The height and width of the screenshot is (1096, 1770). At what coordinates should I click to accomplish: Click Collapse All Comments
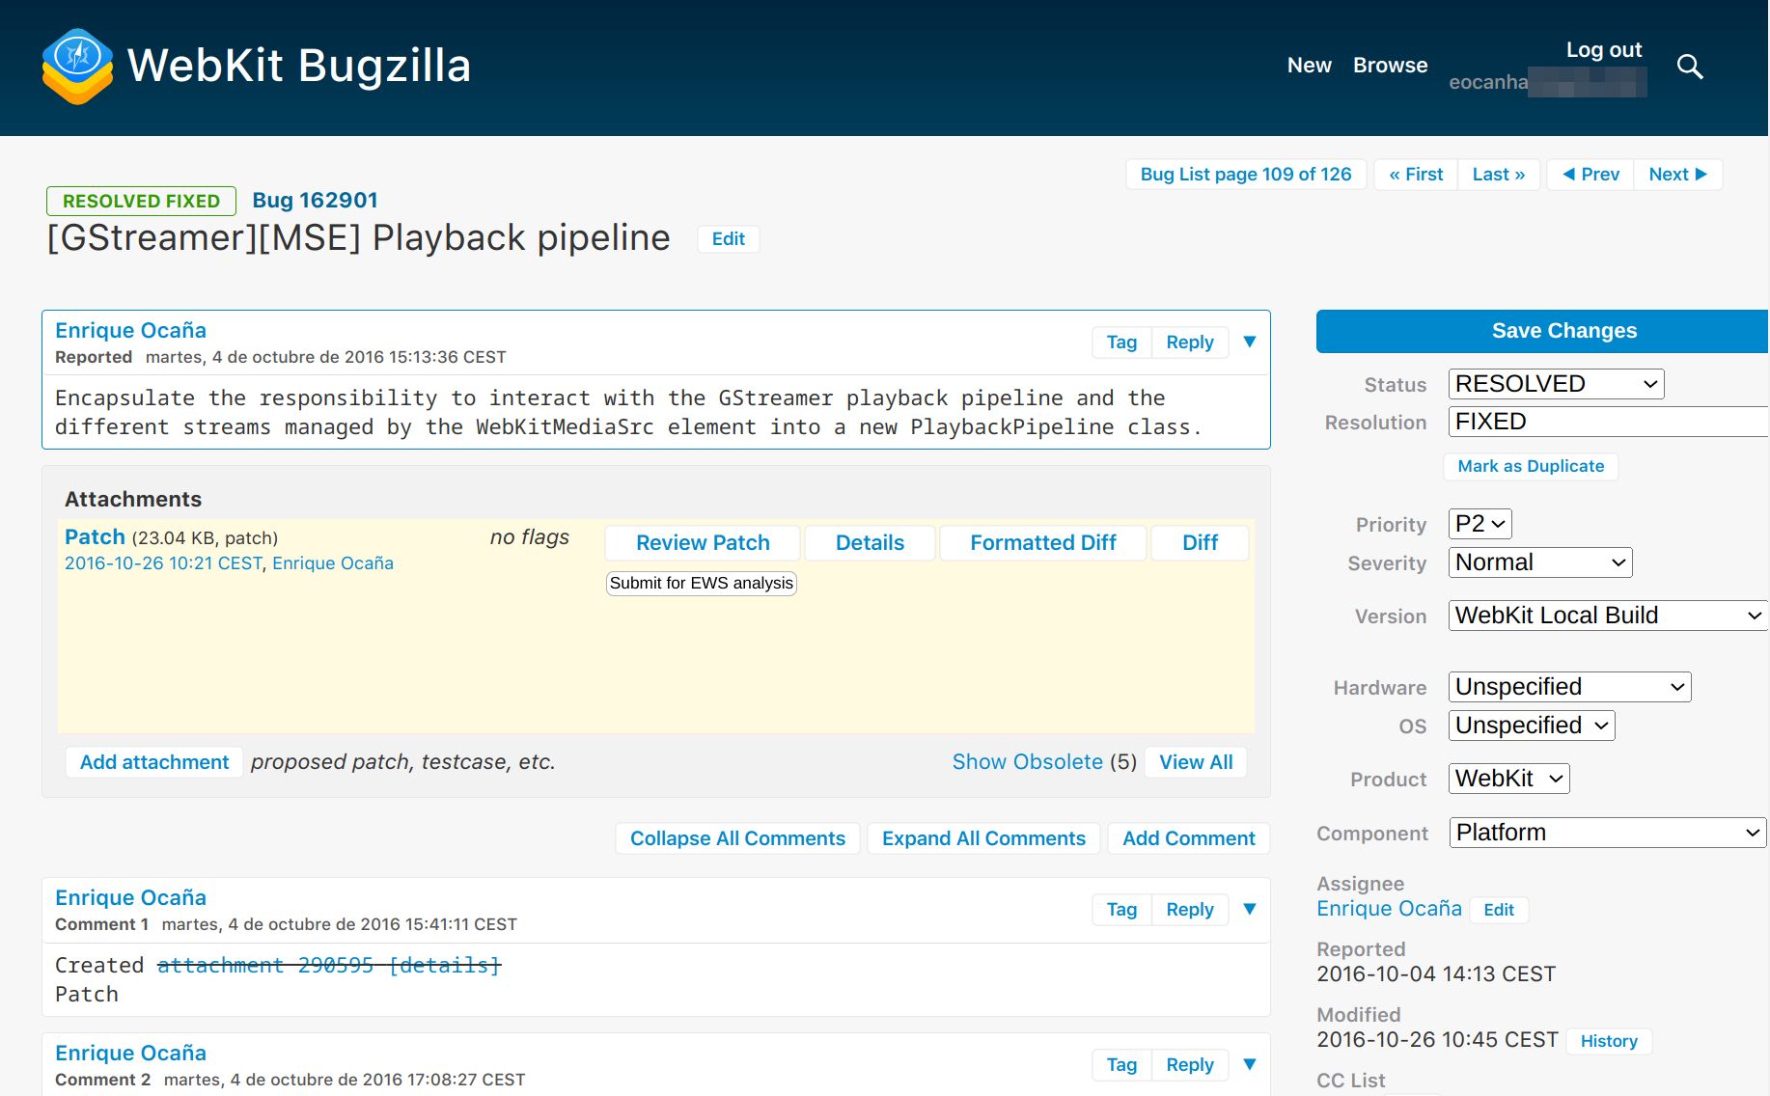coord(737,838)
